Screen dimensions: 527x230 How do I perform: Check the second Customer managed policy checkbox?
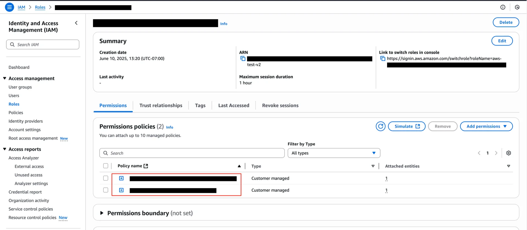point(105,190)
